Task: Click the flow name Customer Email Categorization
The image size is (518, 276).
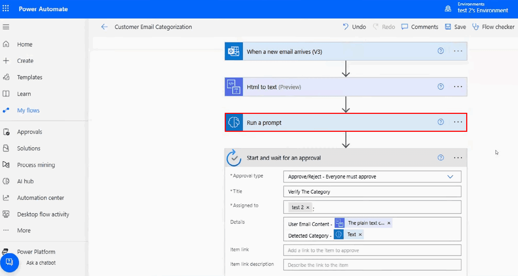Action: [153, 27]
